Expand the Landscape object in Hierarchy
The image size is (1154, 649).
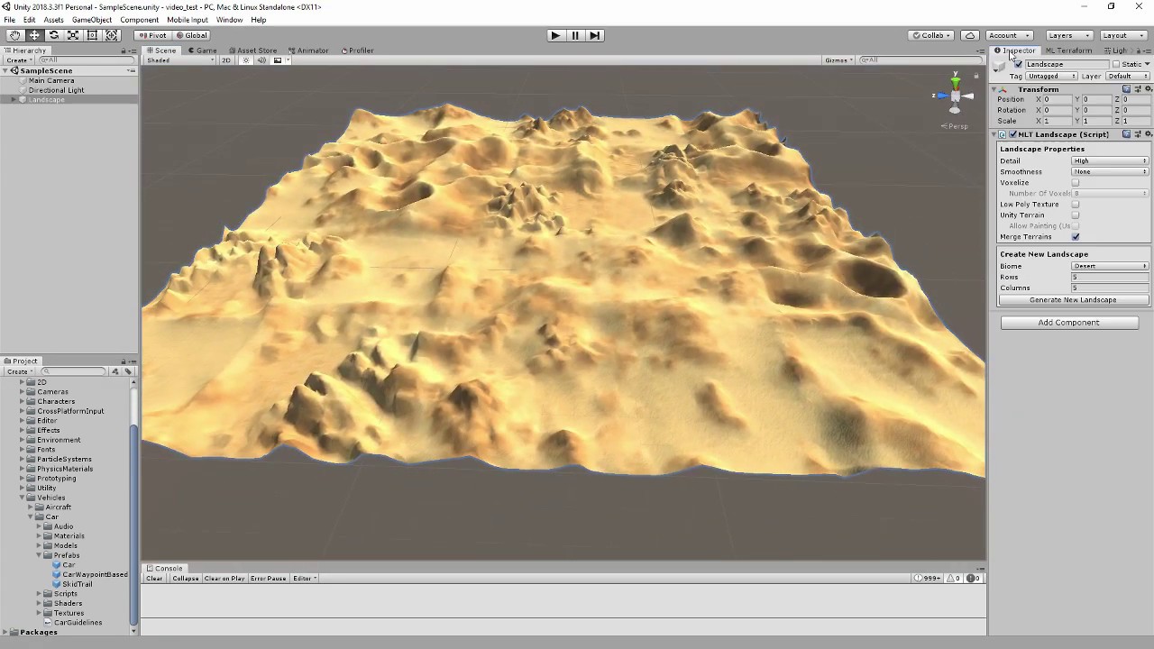tap(14, 100)
